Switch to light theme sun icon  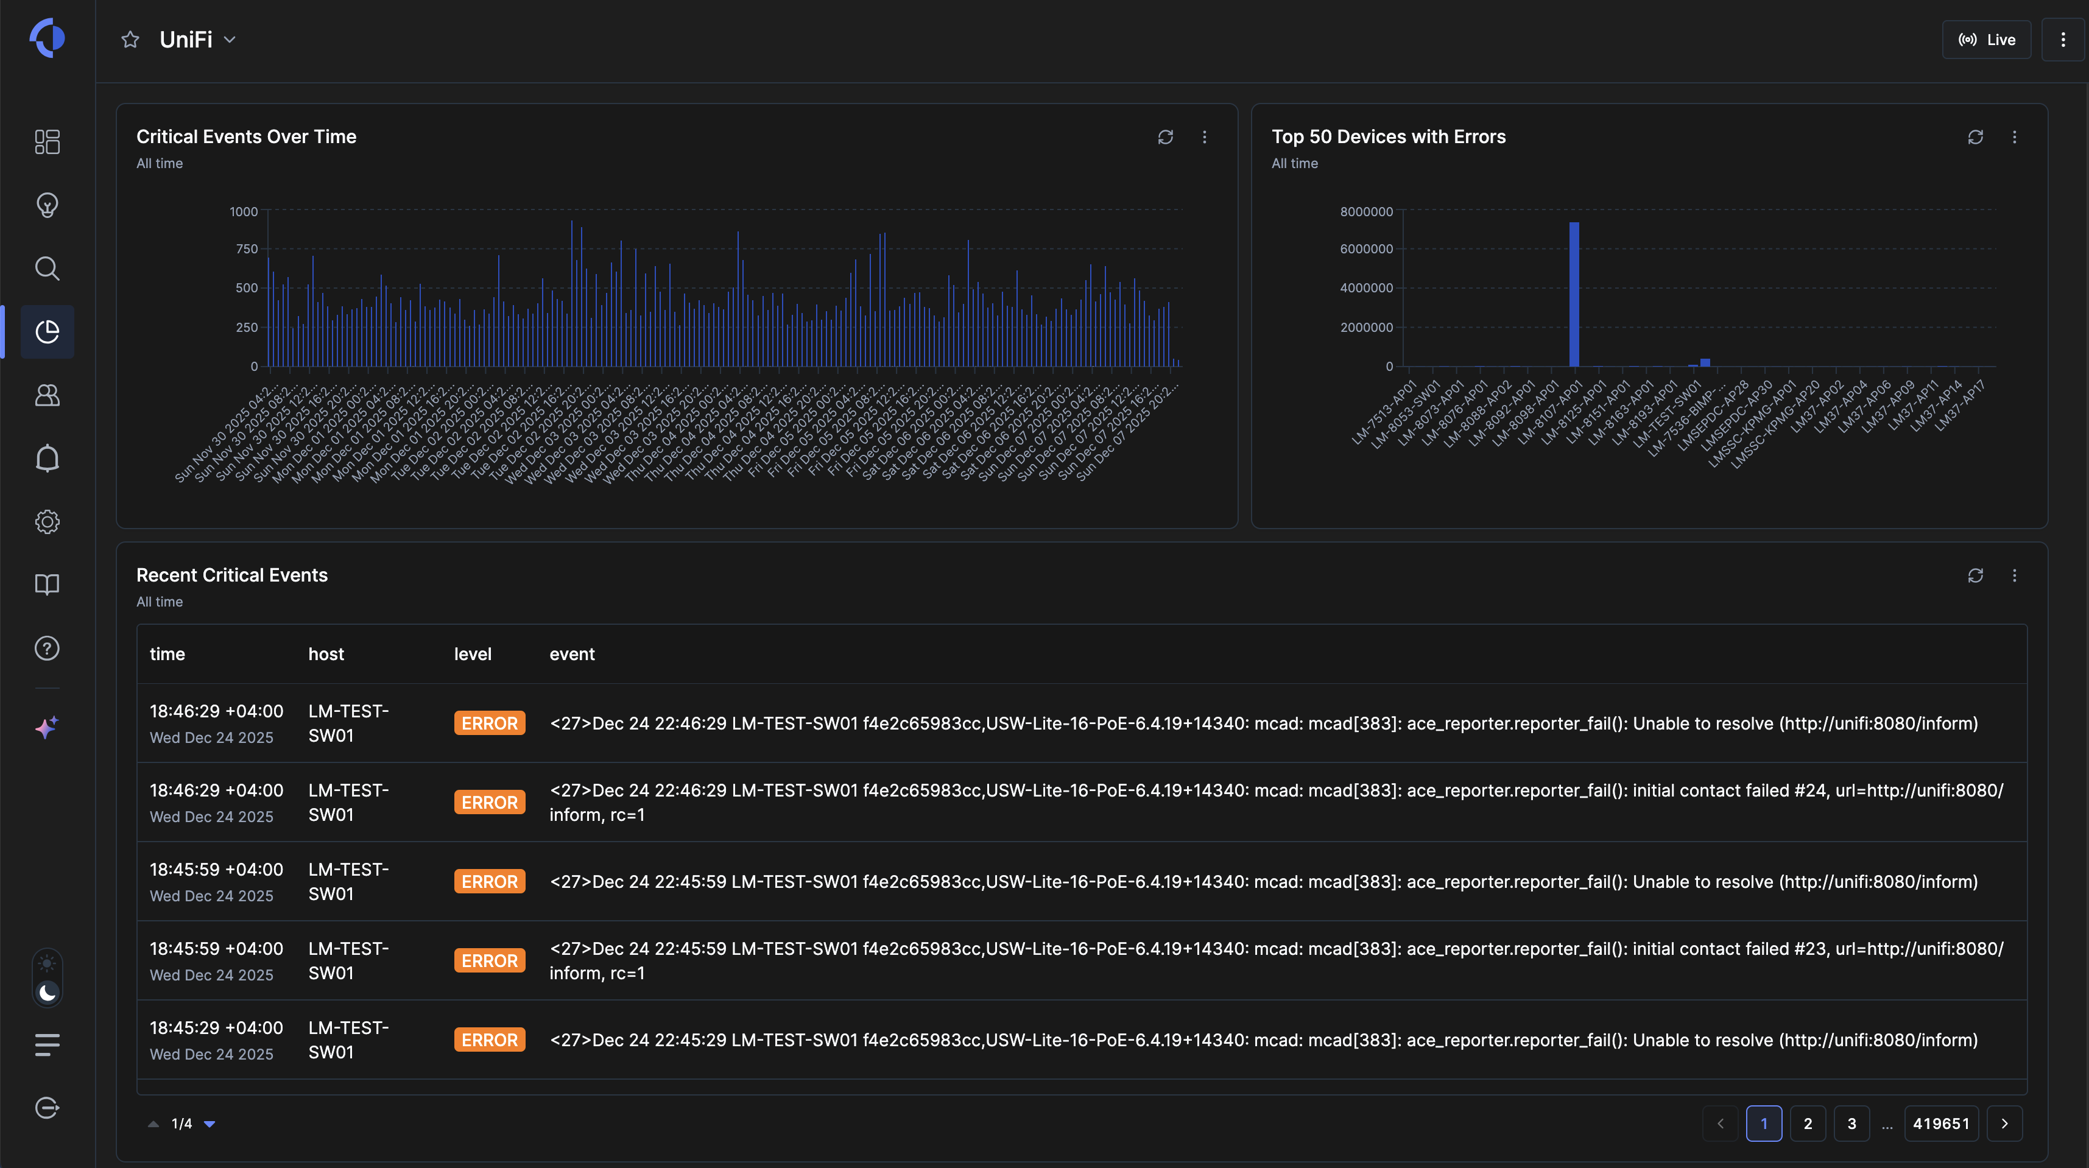point(47,963)
